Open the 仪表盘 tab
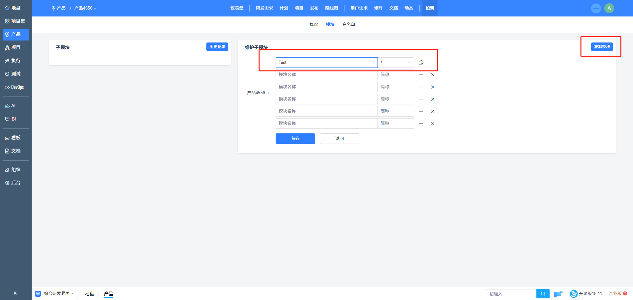 237,8
